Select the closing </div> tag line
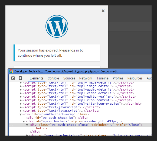This screenshot has height=141, width=157. [x=35, y=132]
